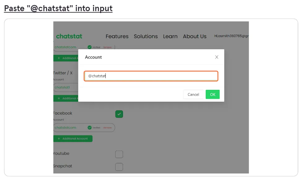Click plus icon on Facebook Additional Account button
Screen dimensions: 302x180
pos(59,138)
